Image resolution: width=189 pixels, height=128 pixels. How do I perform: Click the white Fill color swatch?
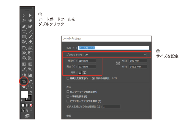point(25,94)
